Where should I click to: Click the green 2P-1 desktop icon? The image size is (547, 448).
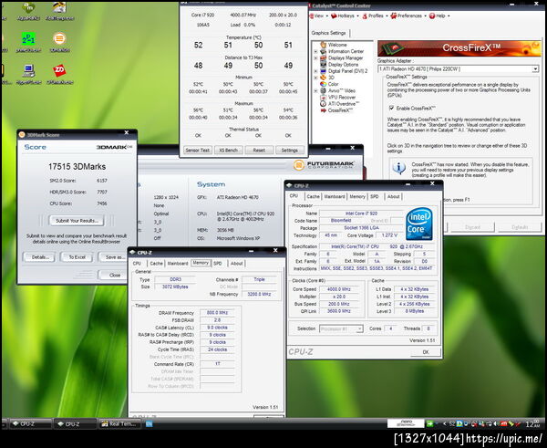tap(28, 38)
